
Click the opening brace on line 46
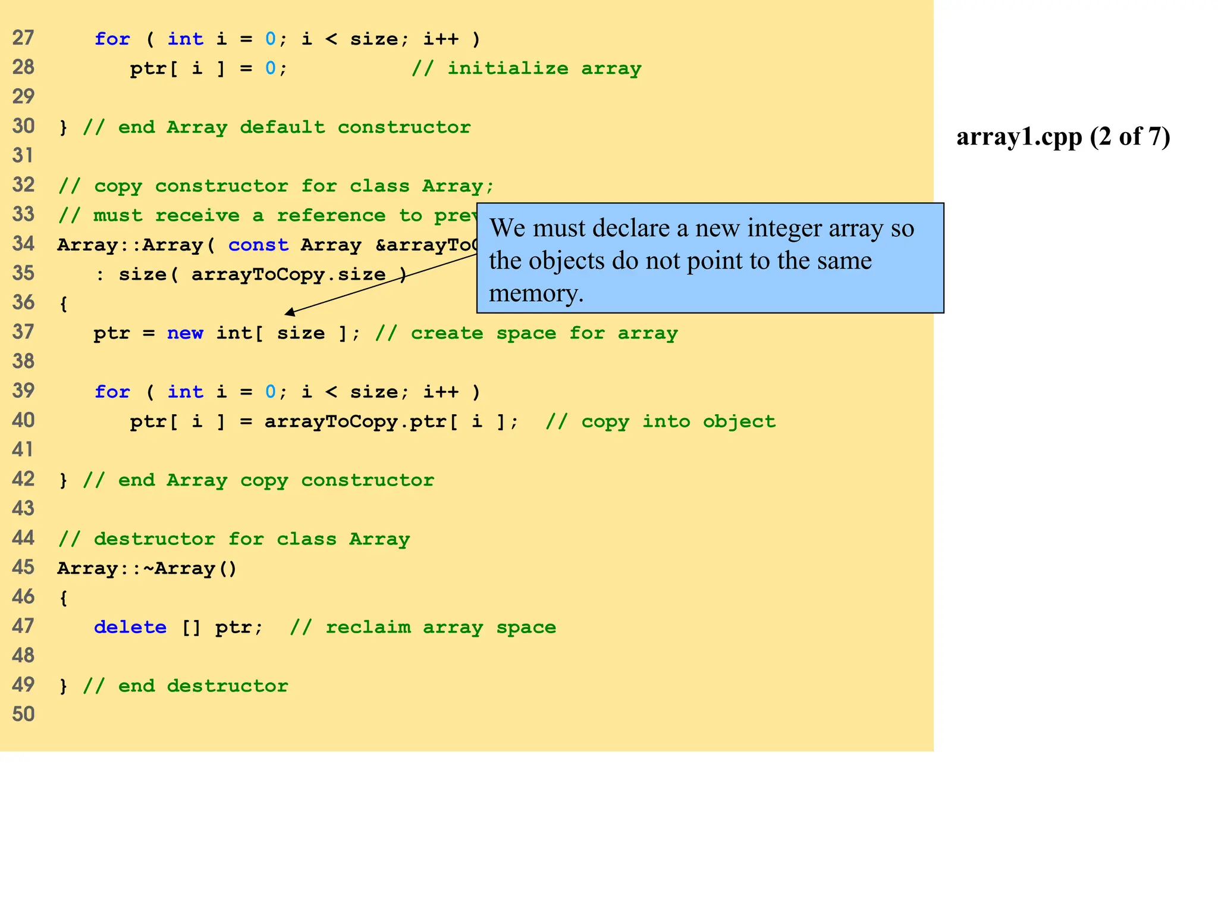coord(63,597)
